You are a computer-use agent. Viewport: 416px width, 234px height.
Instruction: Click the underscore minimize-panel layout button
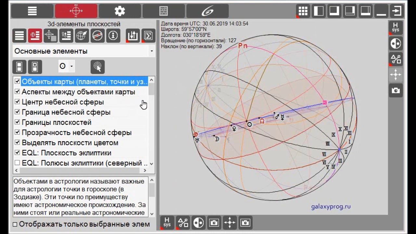381,11
